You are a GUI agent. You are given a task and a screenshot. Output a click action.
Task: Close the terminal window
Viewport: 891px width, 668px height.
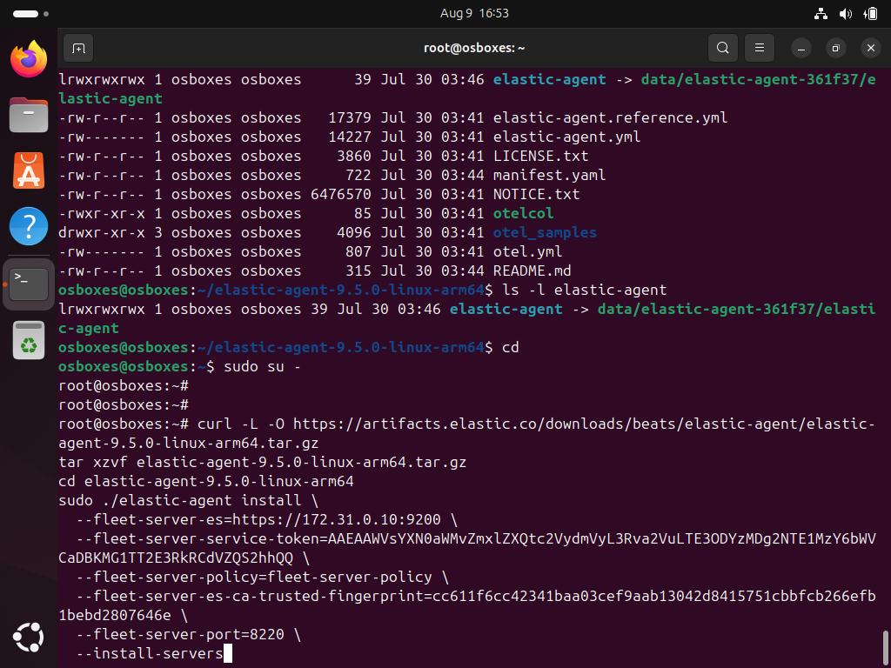pyautogui.click(x=870, y=49)
